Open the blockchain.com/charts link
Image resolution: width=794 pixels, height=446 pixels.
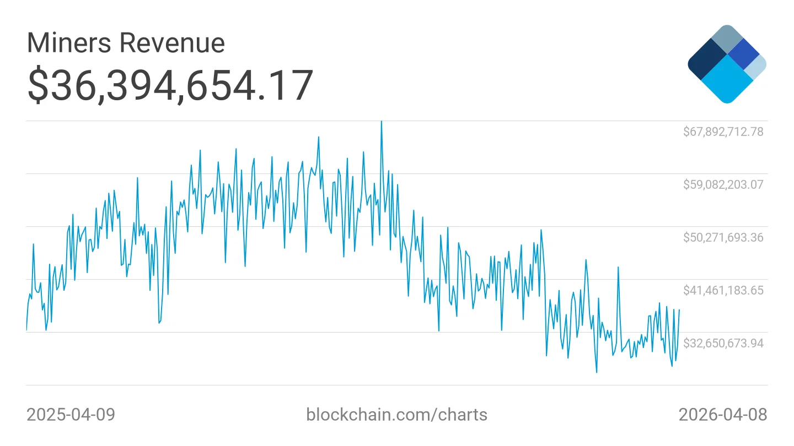pyautogui.click(x=396, y=414)
